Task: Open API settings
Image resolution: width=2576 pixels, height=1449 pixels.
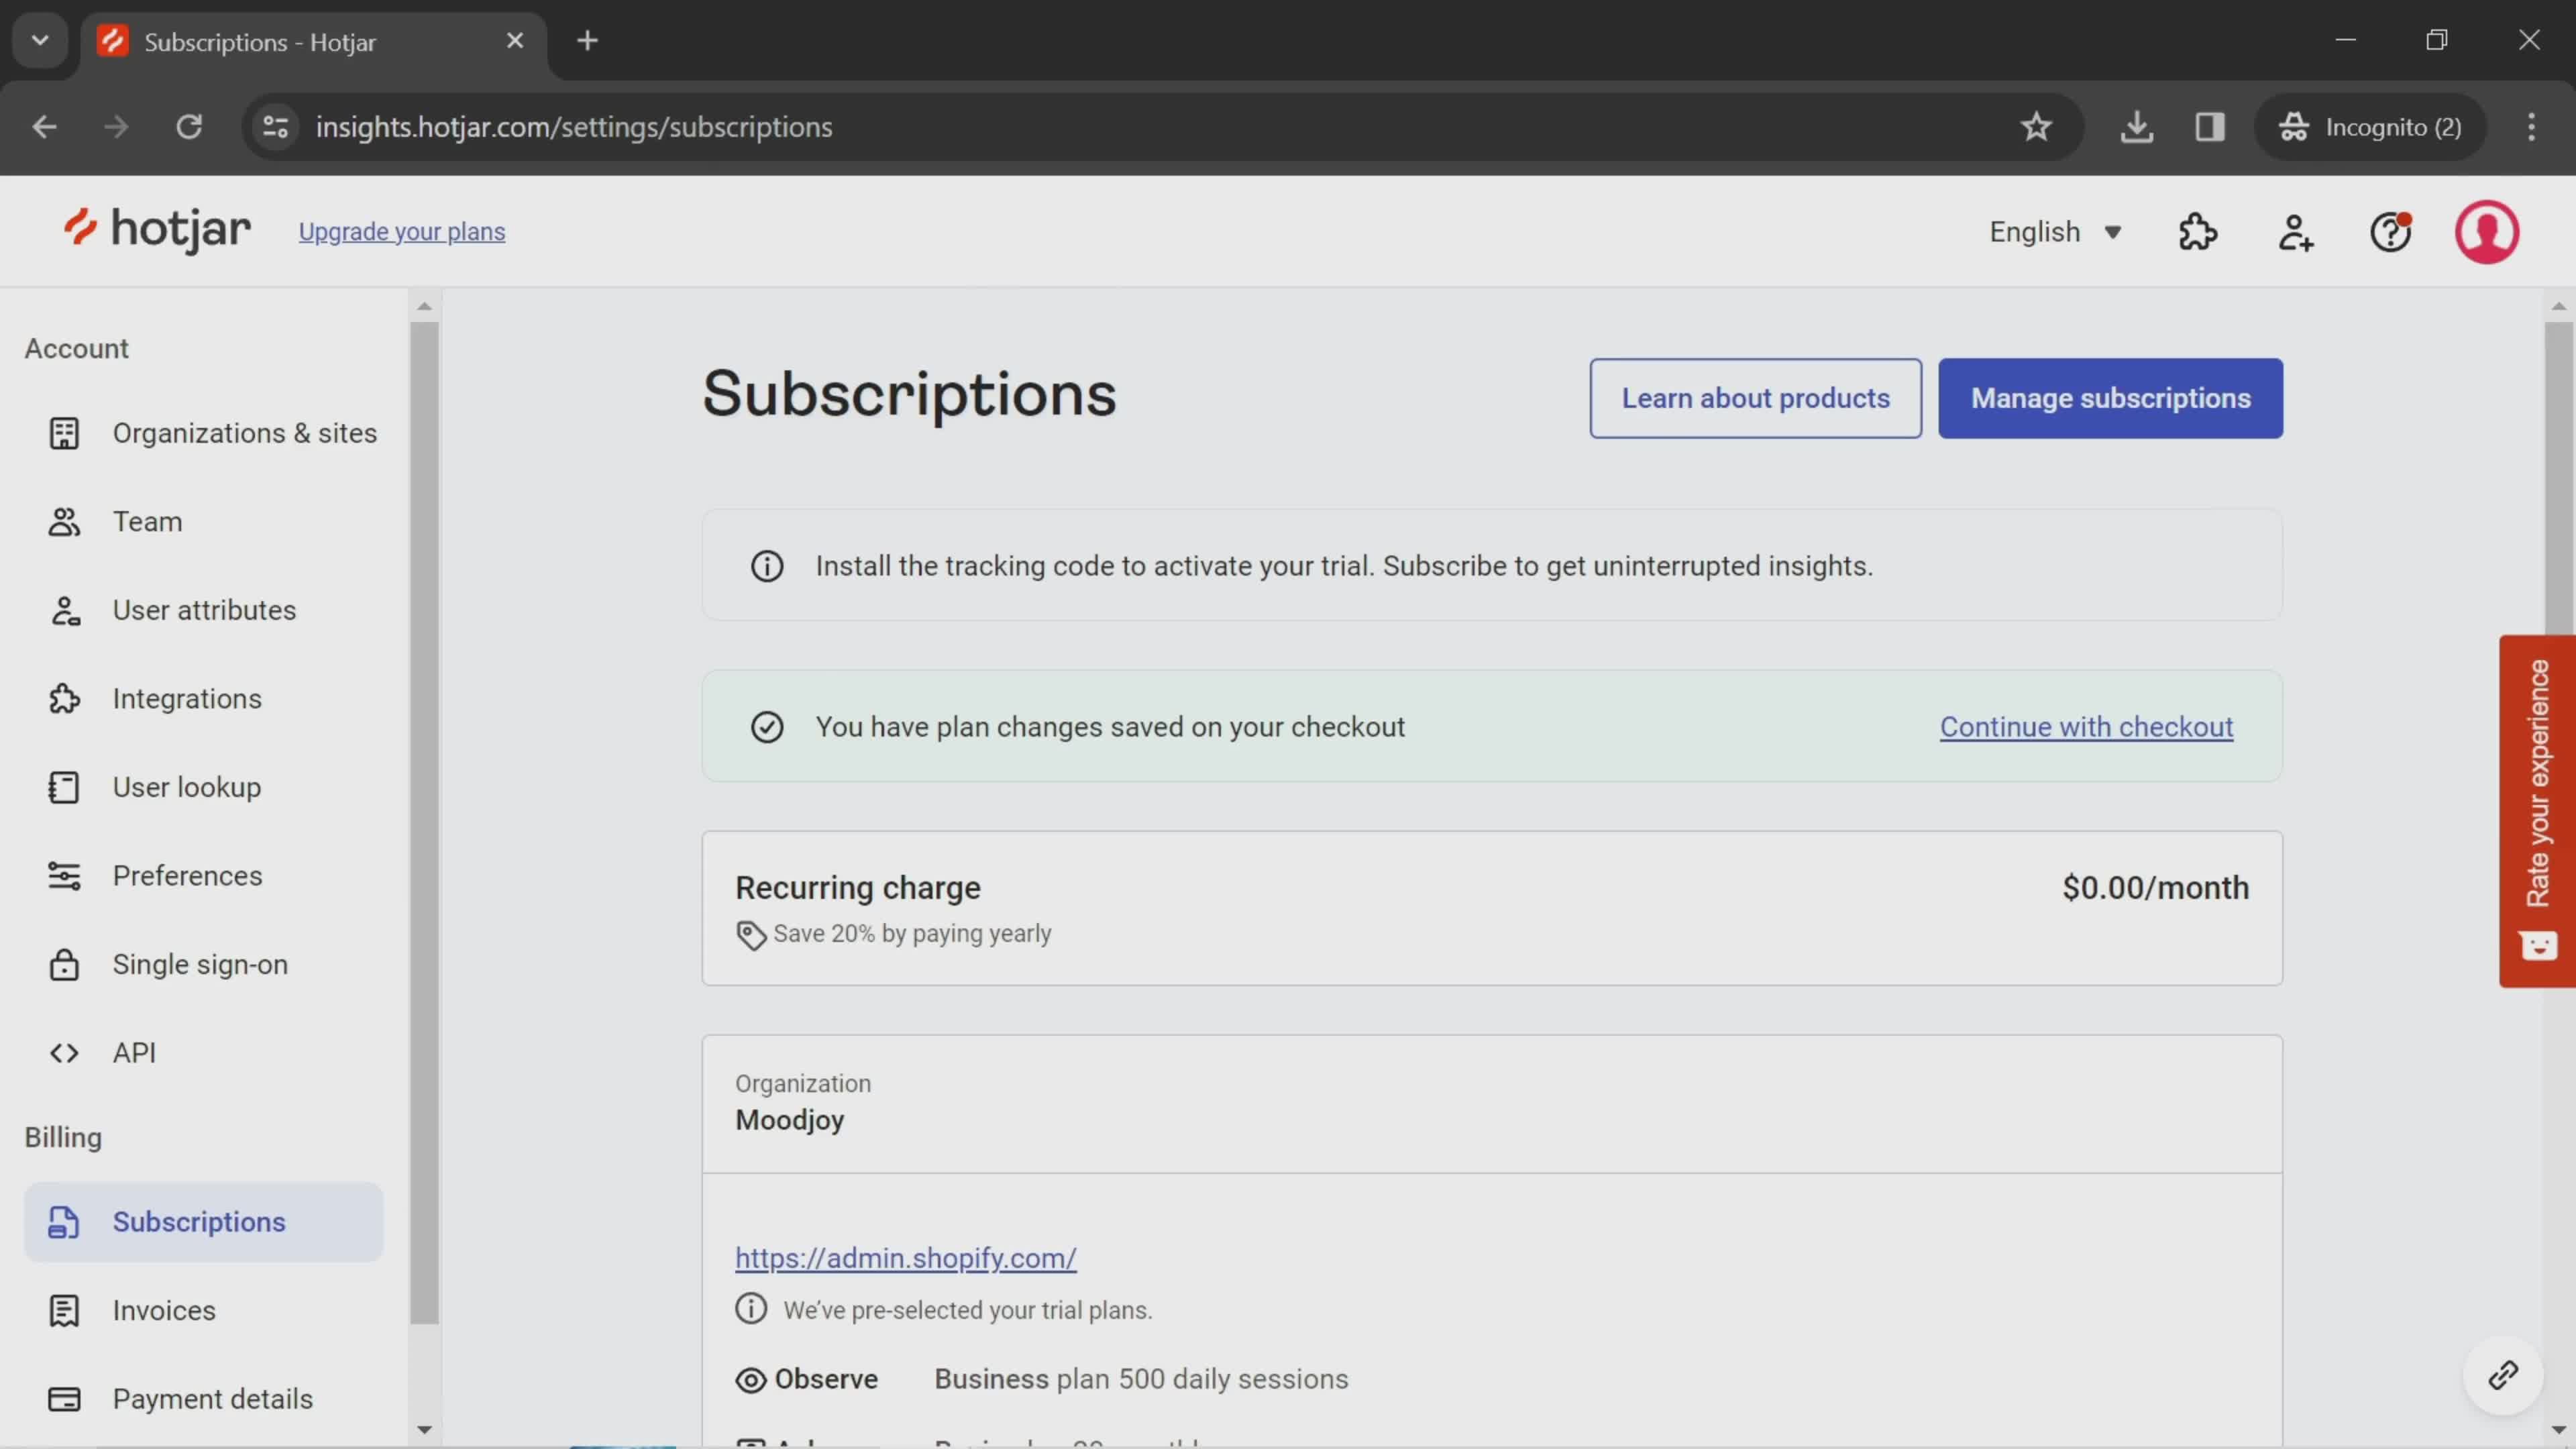Action: pyautogui.click(x=133, y=1051)
